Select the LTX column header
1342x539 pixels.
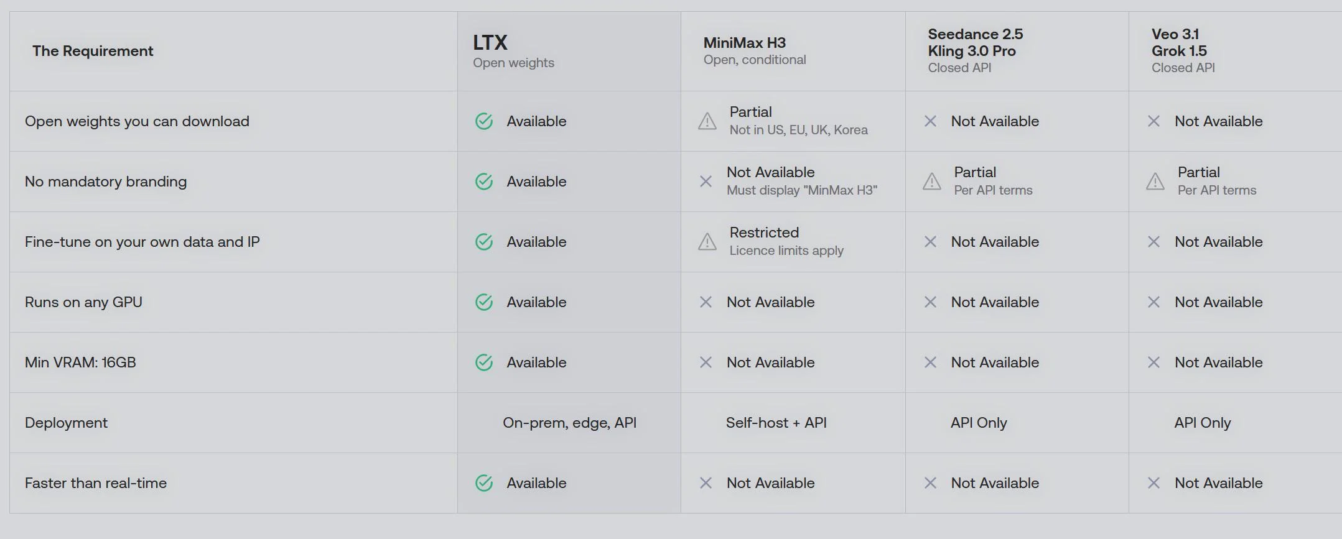click(569, 51)
